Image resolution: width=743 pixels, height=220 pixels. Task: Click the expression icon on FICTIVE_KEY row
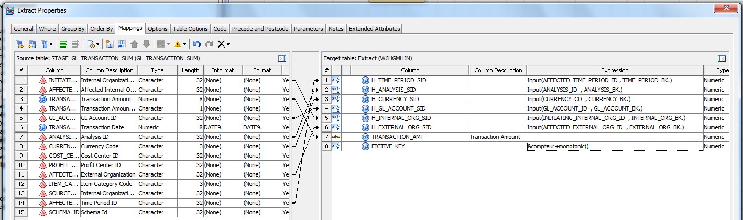336,146
